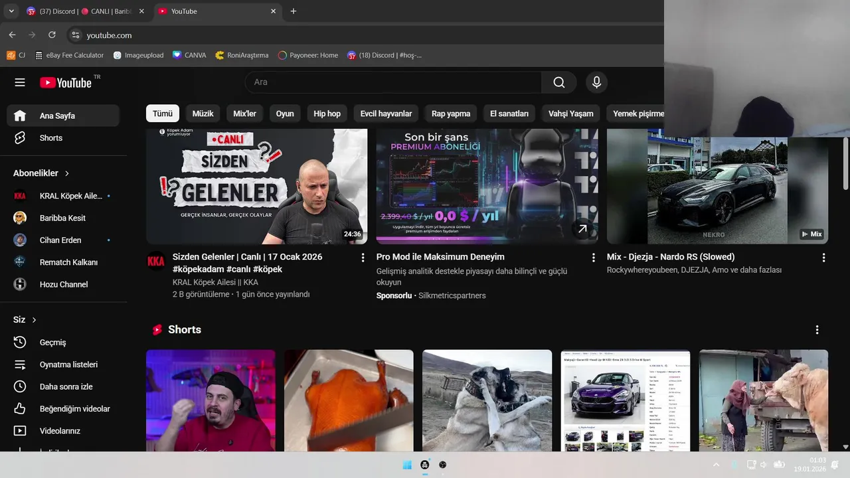Select the Evcil hayvanlar filter chip
This screenshot has height=478, width=850.
[386, 114]
